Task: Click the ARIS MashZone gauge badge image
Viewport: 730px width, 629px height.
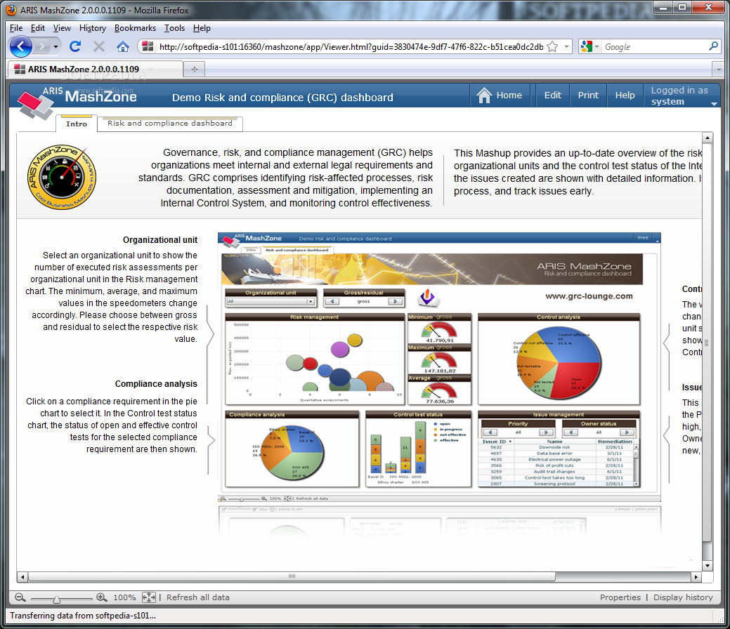Action: tap(61, 177)
